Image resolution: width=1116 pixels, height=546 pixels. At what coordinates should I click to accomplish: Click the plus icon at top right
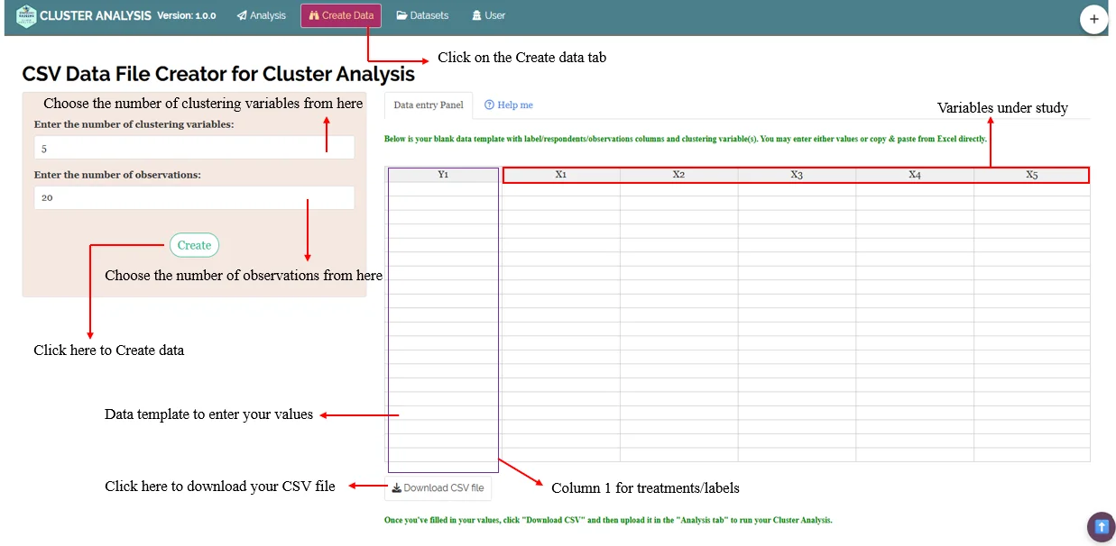(x=1093, y=19)
